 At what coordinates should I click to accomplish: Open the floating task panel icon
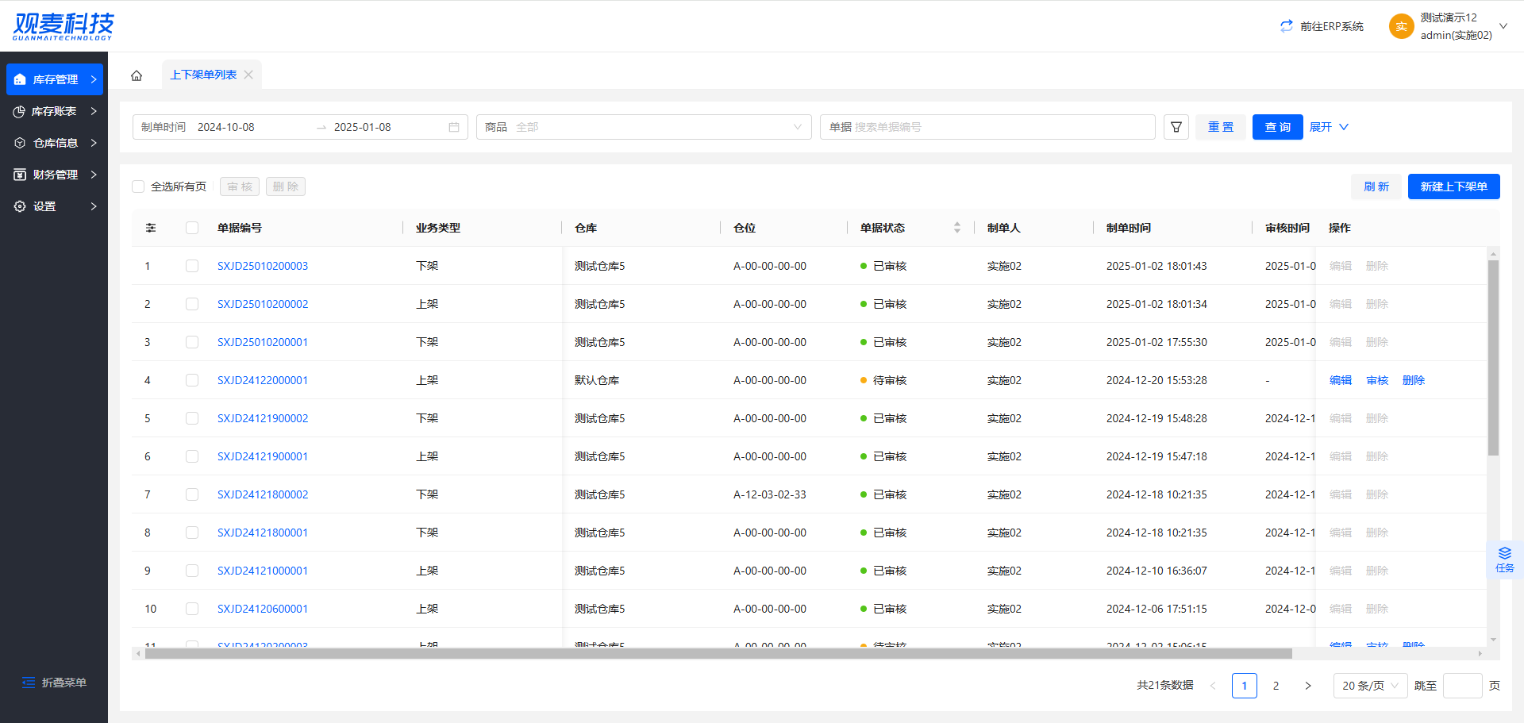click(1504, 559)
